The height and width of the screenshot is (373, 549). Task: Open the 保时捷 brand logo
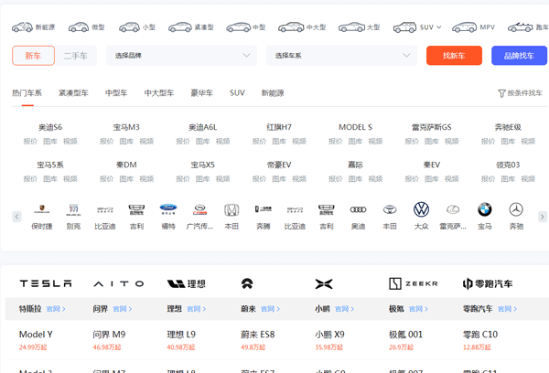coord(42,209)
